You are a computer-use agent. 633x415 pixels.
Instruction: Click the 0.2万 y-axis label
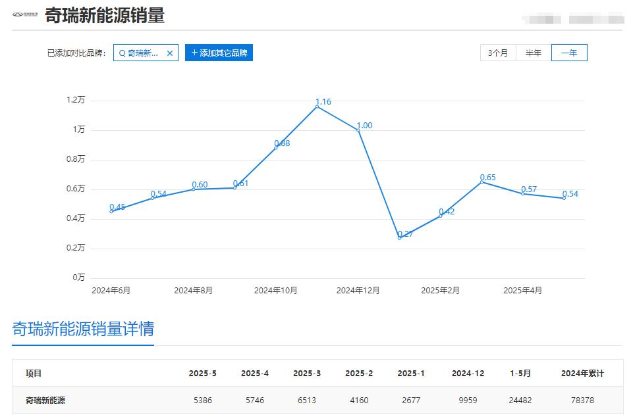76,248
